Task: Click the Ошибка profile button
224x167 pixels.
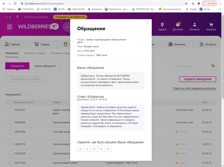Action: click(x=210, y=4)
